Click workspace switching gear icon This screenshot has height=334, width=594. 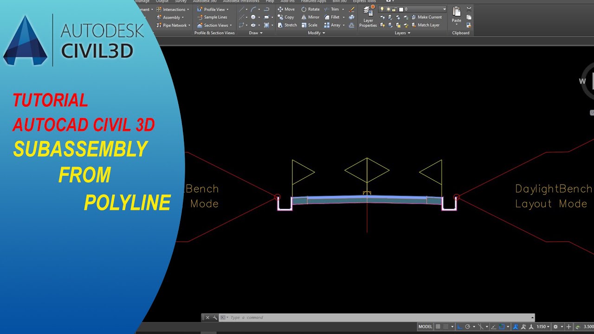coord(555,327)
